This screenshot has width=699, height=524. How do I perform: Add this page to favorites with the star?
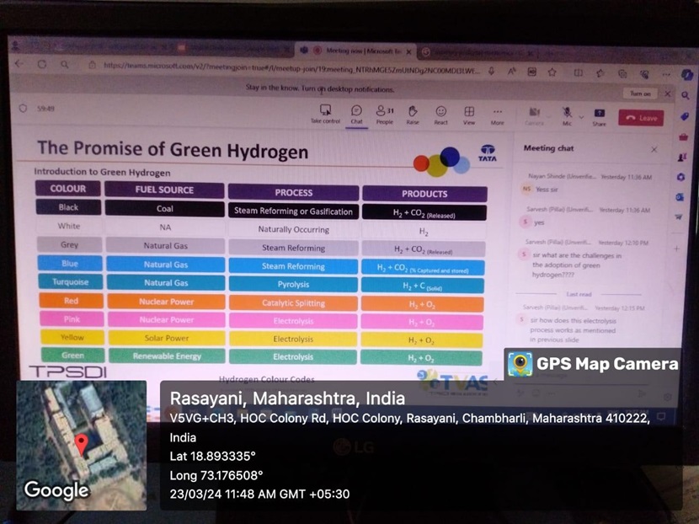pyautogui.click(x=552, y=73)
